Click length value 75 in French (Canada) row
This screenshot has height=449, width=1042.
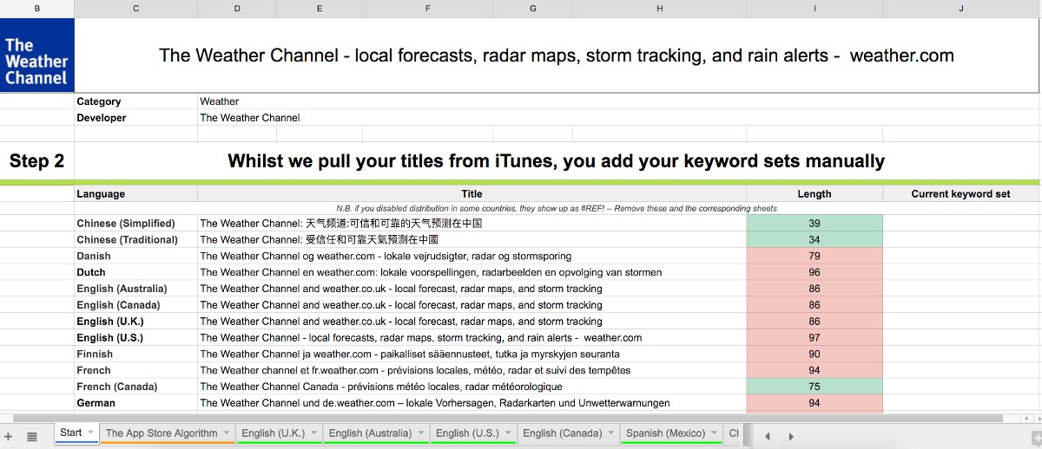(814, 387)
